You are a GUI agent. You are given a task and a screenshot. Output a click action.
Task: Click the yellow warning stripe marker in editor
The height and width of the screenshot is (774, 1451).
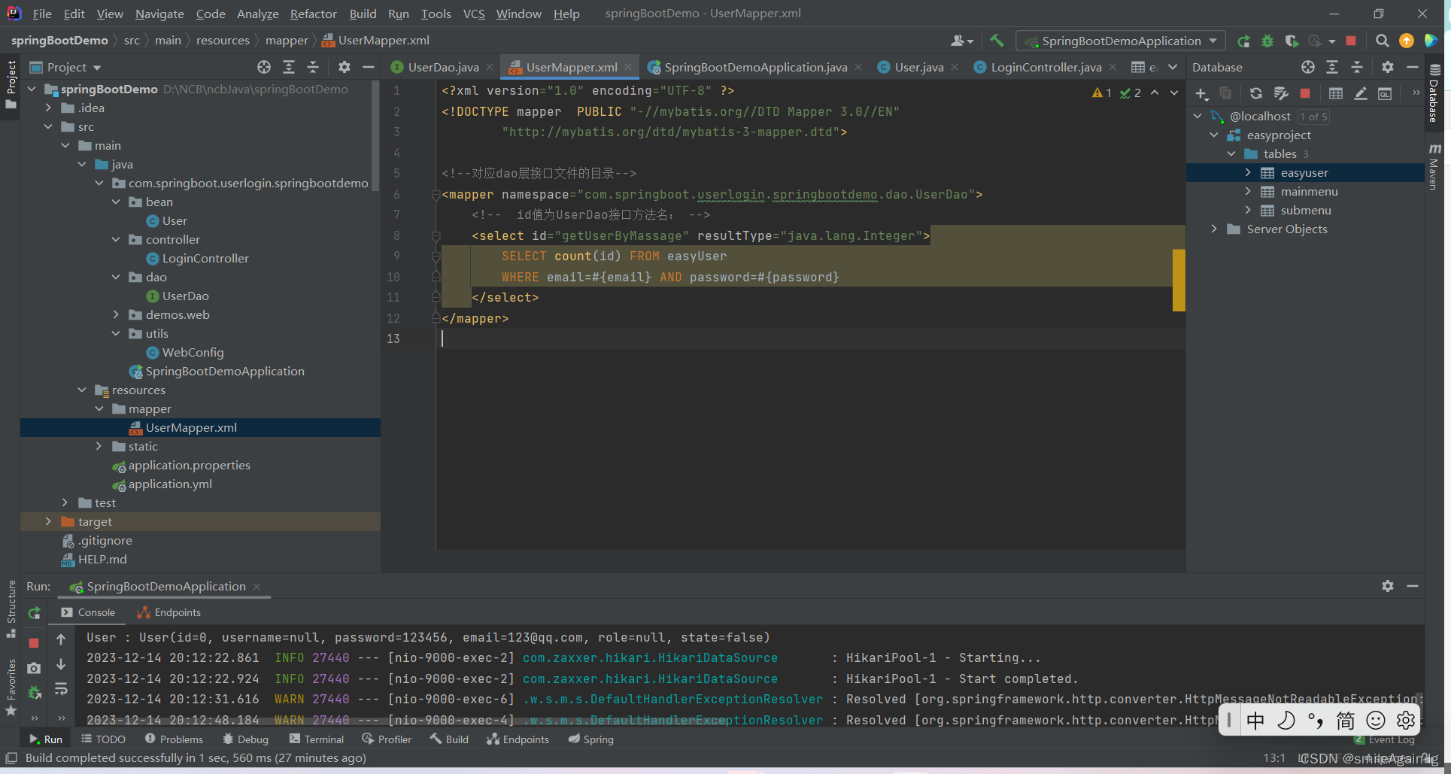(x=1178, y=280)
